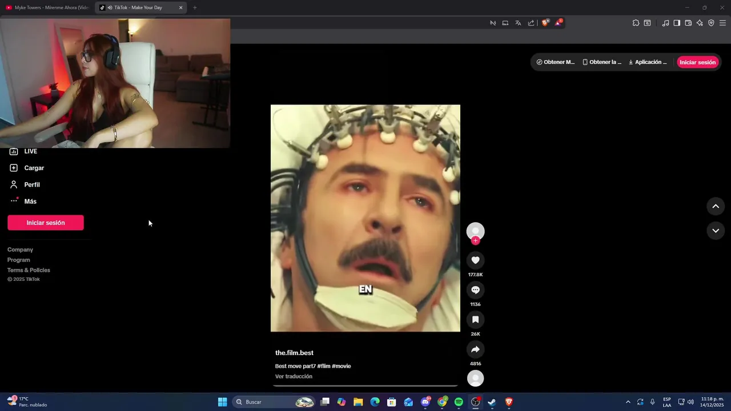Image resolution: width=731 pixels, height=411 pixels.
Task: Seek on the video progress bar
Action: click(x=365, y=386)
